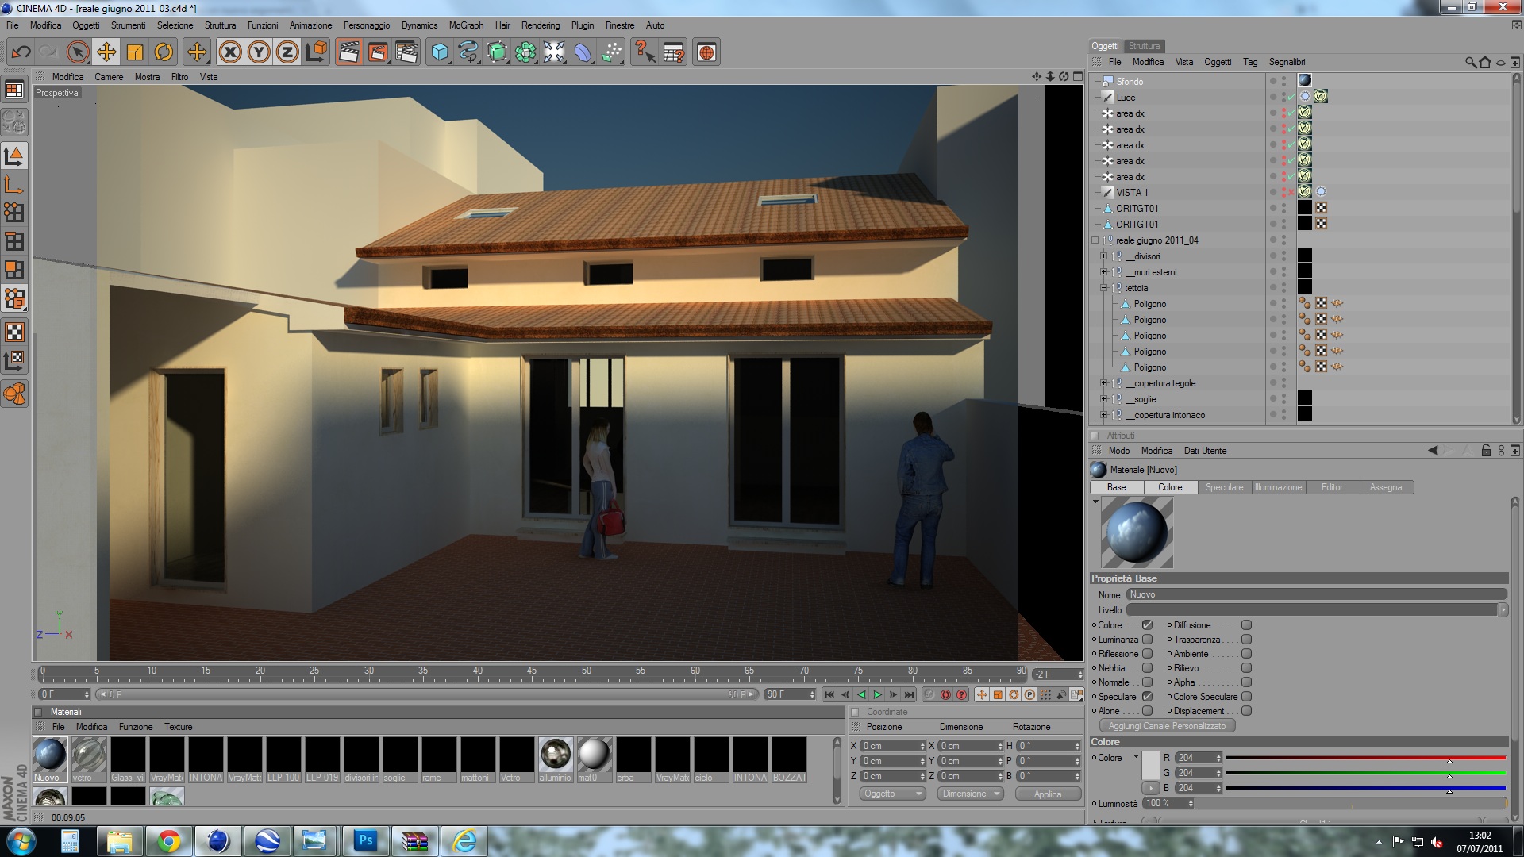This screenshot has height=857, width=1524.
Task: Click the Applica button
Action: 1047,794
